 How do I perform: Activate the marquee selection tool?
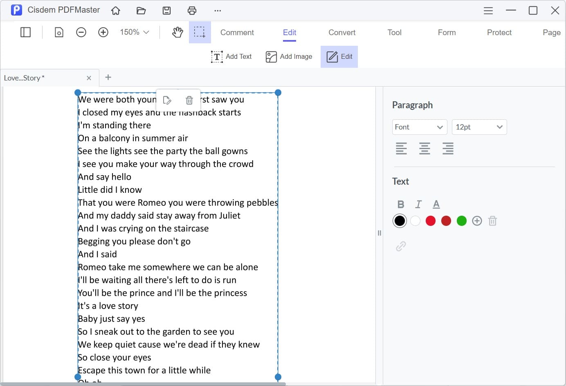click(x=200, y=32)
